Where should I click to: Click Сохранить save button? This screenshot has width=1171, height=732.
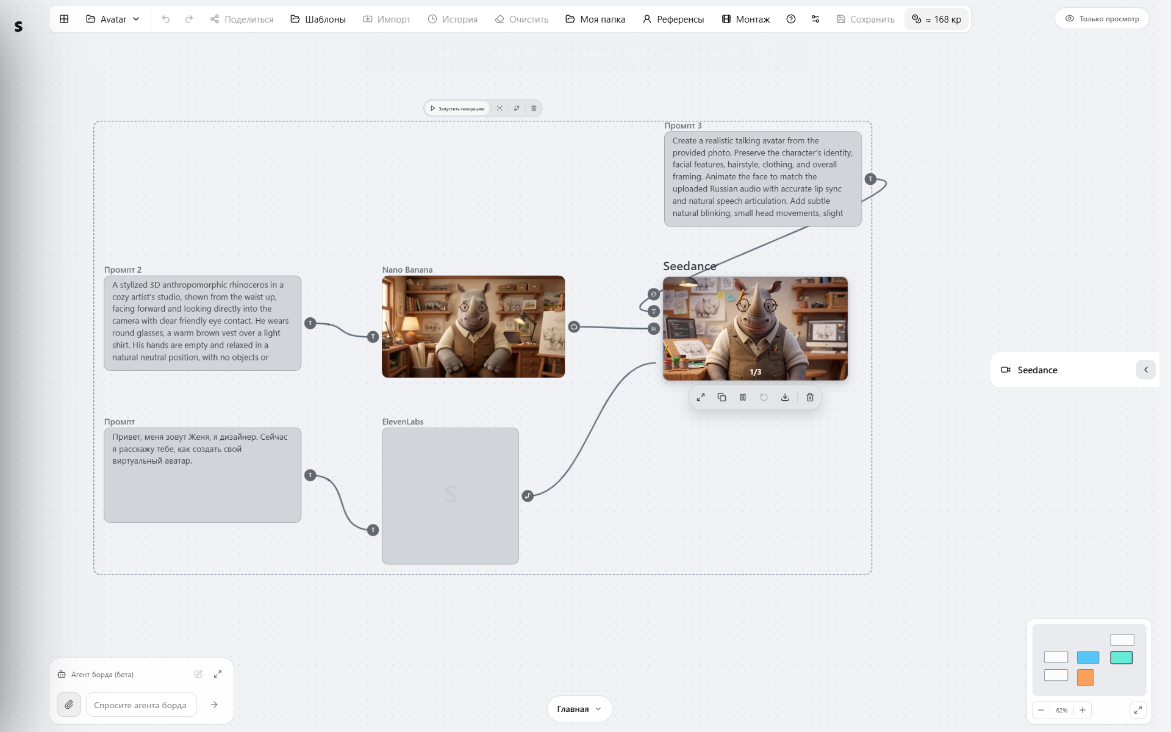tap(865, 19)
